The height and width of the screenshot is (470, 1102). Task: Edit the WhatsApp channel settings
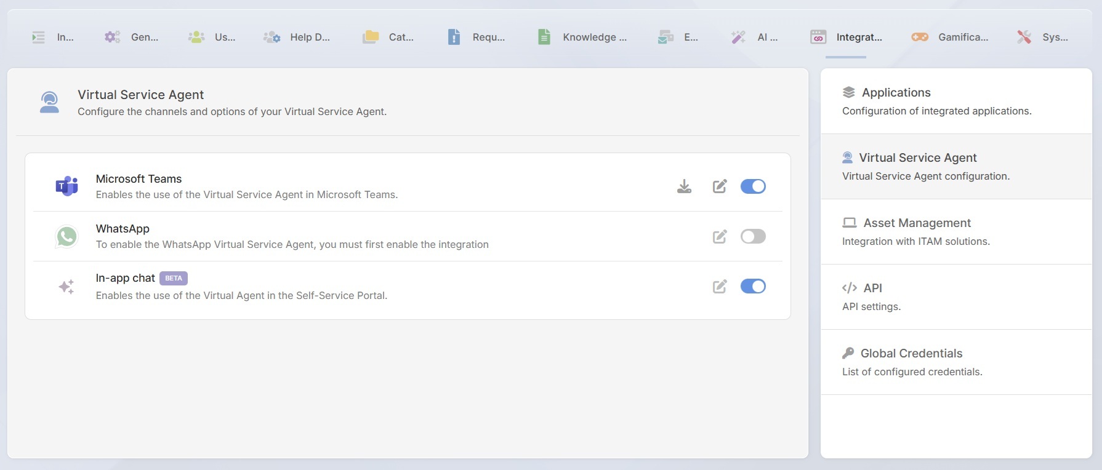pos(720,236)
